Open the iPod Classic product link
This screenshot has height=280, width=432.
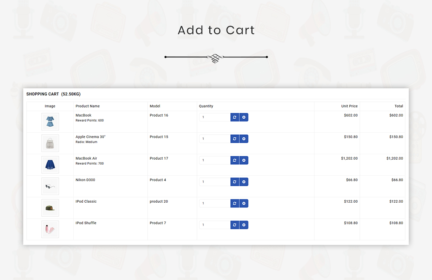[x=86, y=201]
